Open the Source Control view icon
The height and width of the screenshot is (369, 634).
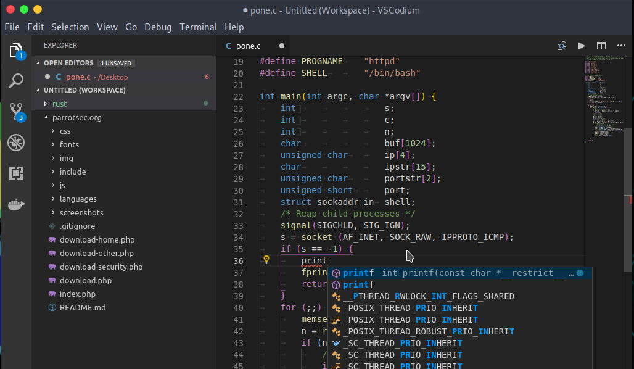(16, 112)
